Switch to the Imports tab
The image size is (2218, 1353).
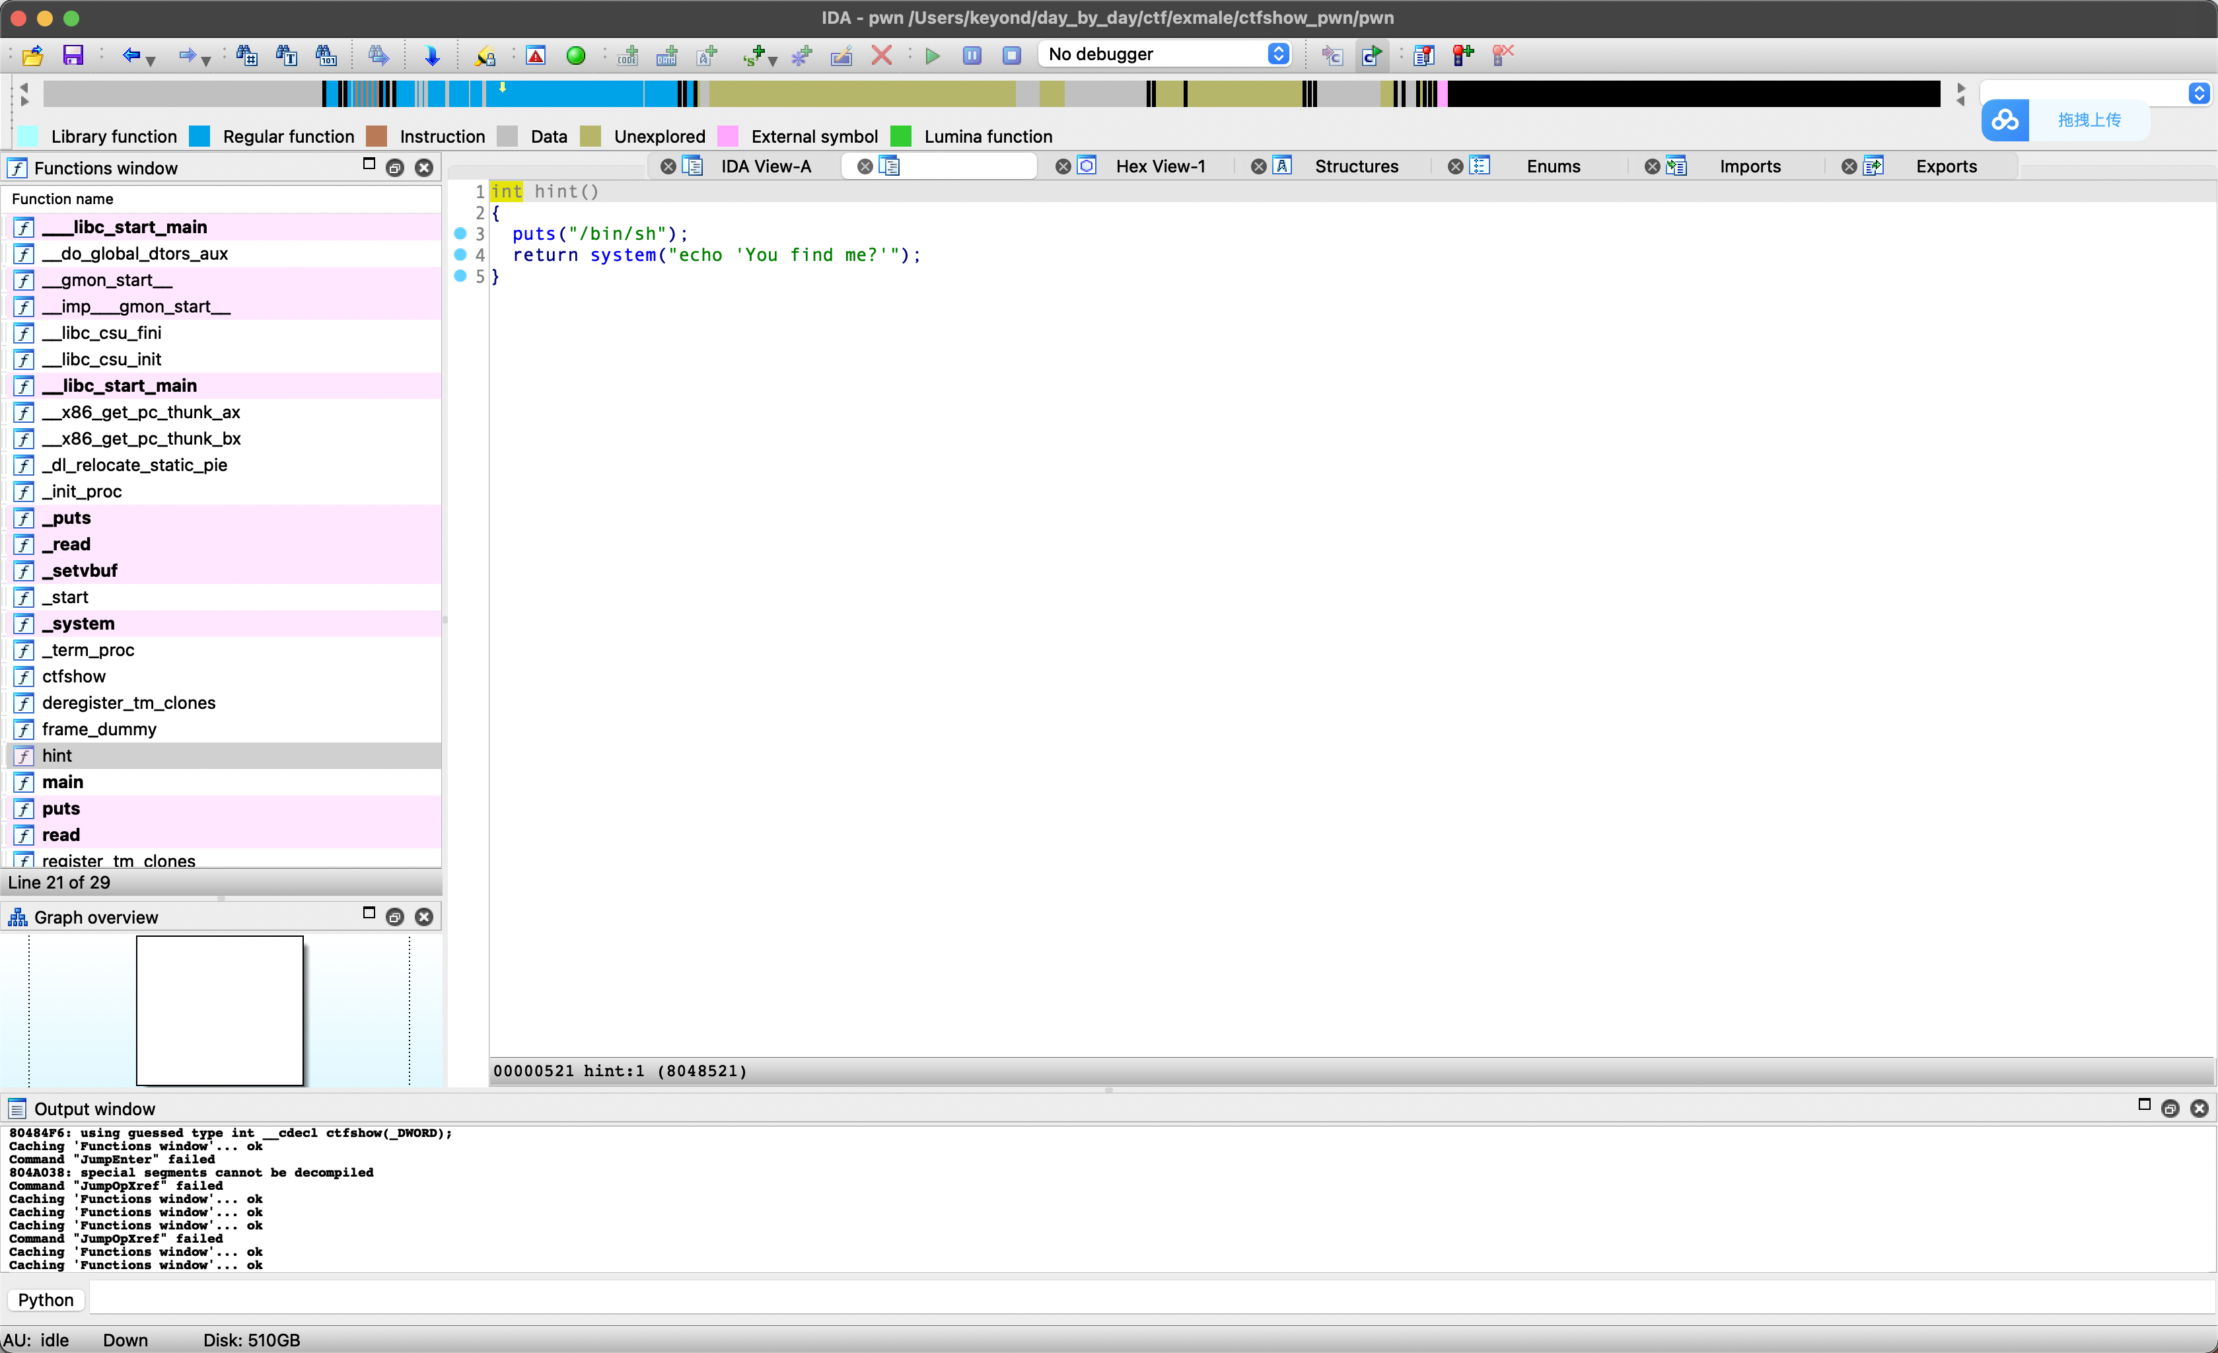[1749, 166]
